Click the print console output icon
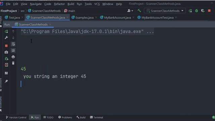Viewport: 215px width, 121px height. coord(13,57)
